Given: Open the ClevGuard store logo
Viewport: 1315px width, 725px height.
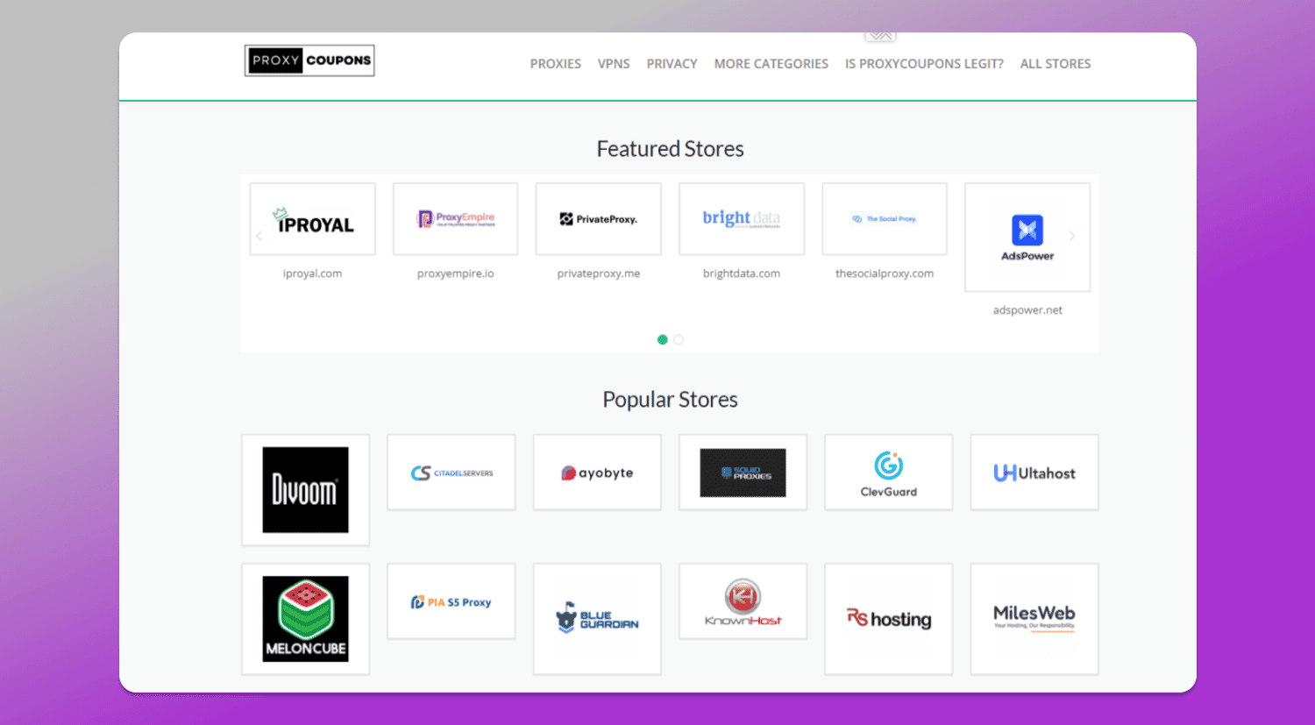Looking at the screenshot, I should point(888,473).
